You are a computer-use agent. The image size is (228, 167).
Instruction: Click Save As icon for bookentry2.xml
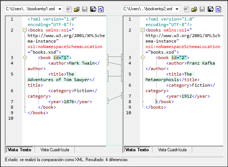tap(210, 8)
